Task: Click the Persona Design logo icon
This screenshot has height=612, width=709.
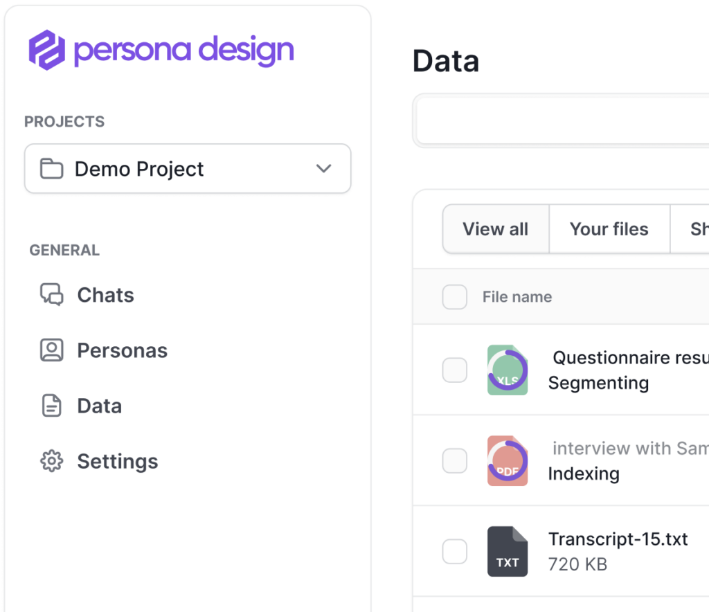Action: click(x=46, y=50)
